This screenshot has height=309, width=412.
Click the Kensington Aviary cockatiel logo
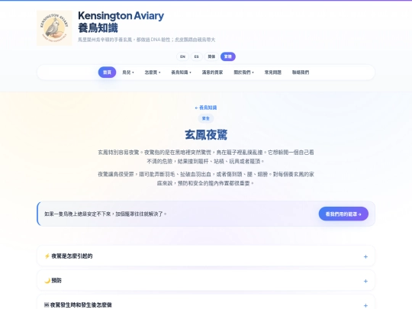pyautogui.click(x=54, y=28)
